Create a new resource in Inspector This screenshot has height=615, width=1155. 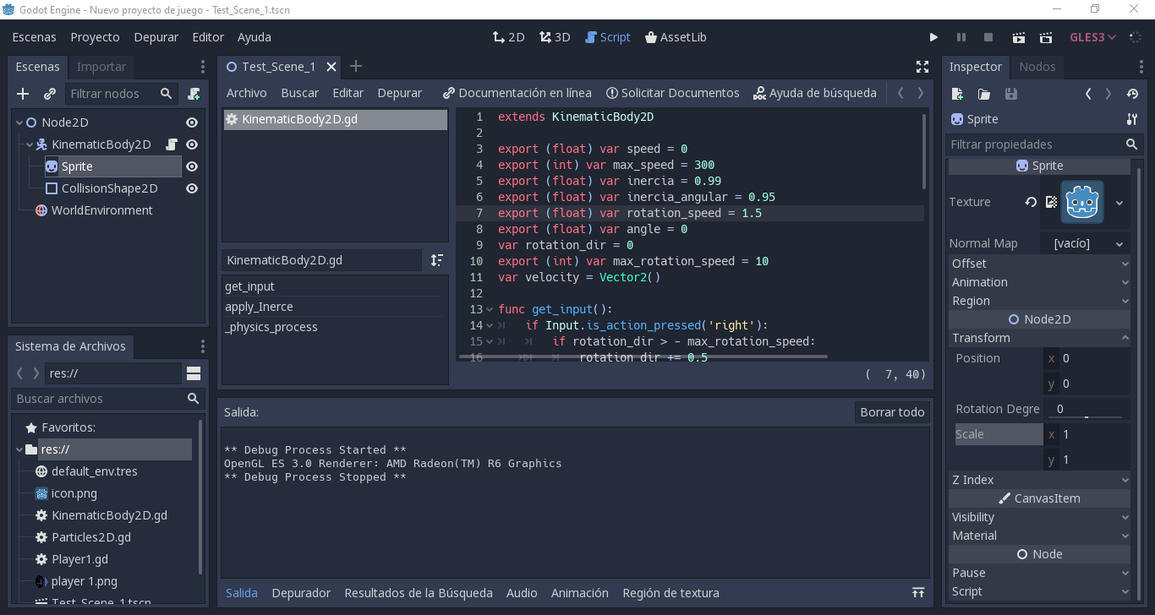(x=957, y=94)
